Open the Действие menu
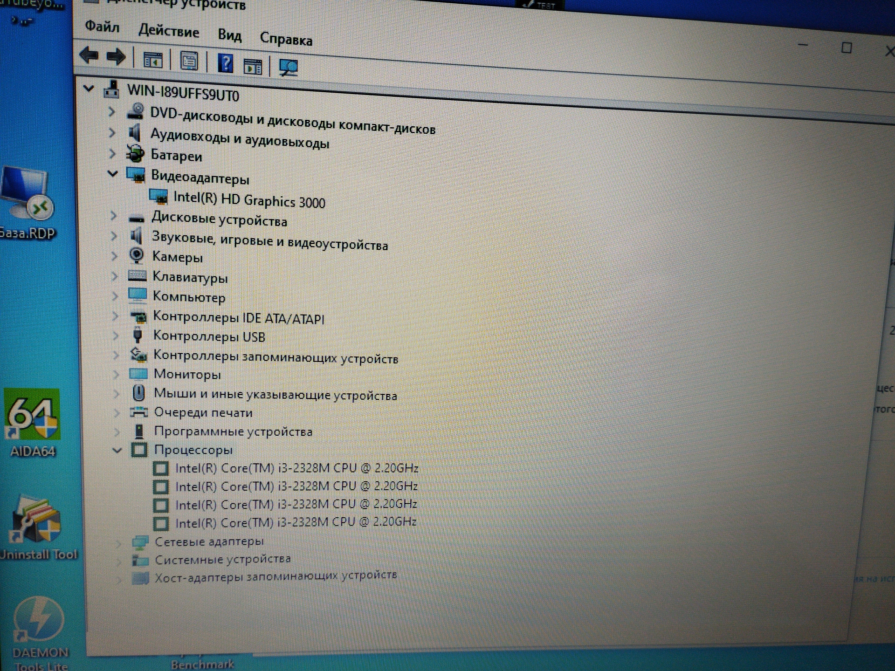 pos(169,31)
